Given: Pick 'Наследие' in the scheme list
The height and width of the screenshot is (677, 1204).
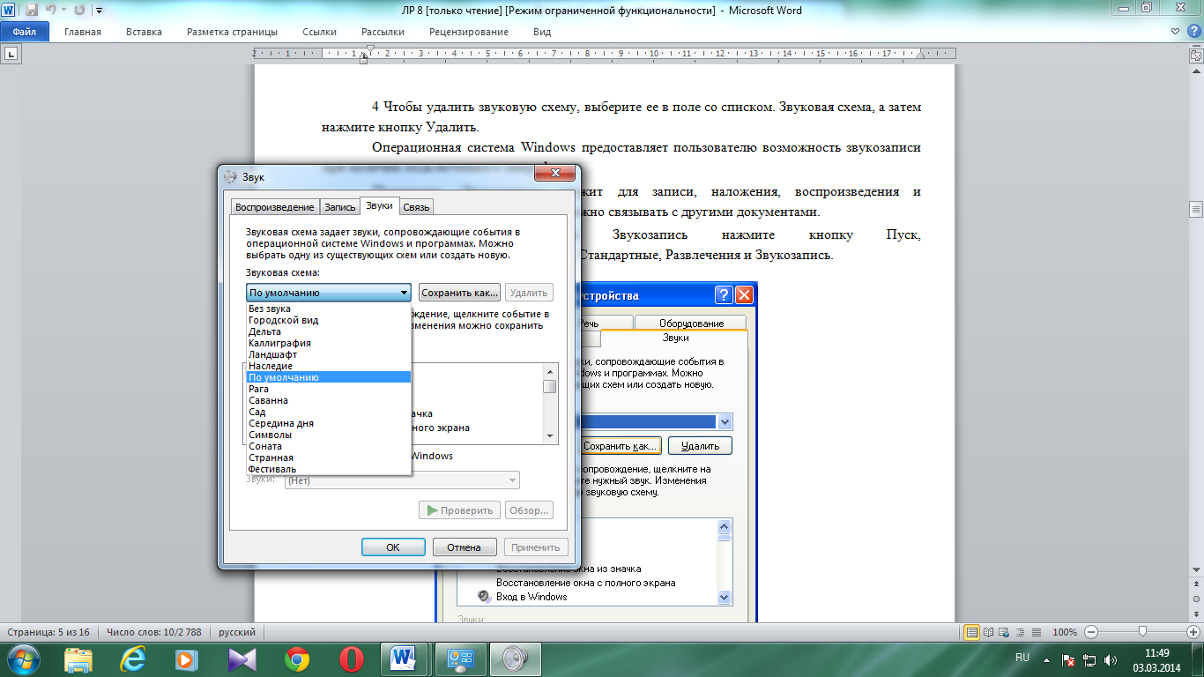Looking at the screenshot, I should click(x=329, y=366).
